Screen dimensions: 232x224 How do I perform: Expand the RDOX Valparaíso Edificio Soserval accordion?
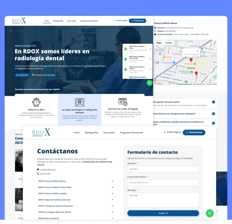click(x=75, y=200)
